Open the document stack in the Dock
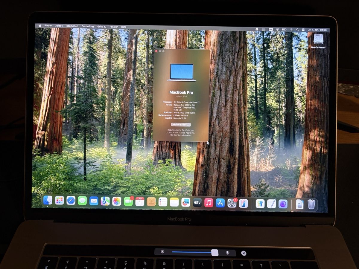Viewport: 359px width, 269px height. (300, 204)
